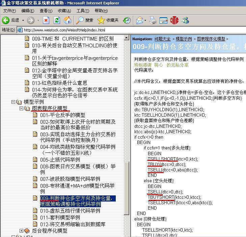This screenshot has height=237, width=246.
Task: Open the 查看(V) menu
Action: click(46, 11)
